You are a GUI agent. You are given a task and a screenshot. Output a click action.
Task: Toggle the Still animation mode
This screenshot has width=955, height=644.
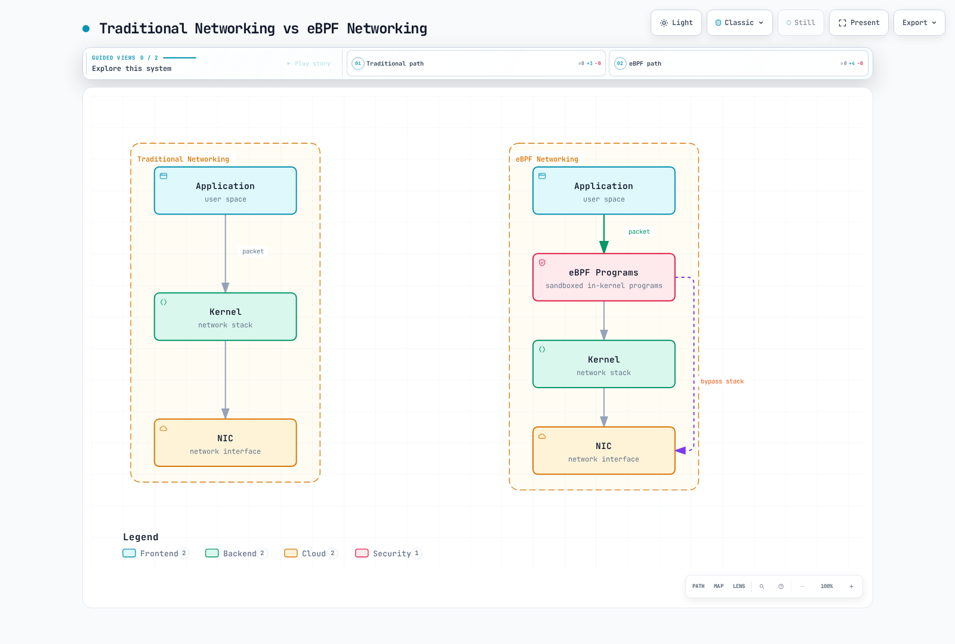(800, 23)
